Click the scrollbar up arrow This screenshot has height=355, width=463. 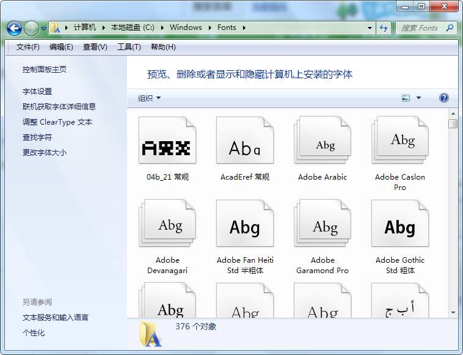[x=453, y=114]
